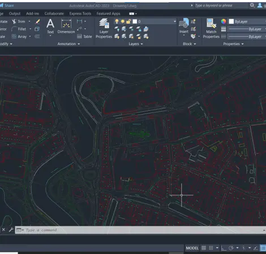Toggle snap mode in status bar

tap(211, 248)
